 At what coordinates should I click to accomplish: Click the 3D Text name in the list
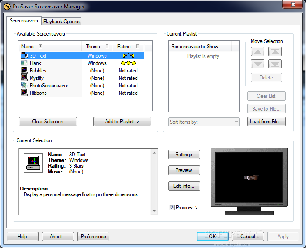point(38,56)
